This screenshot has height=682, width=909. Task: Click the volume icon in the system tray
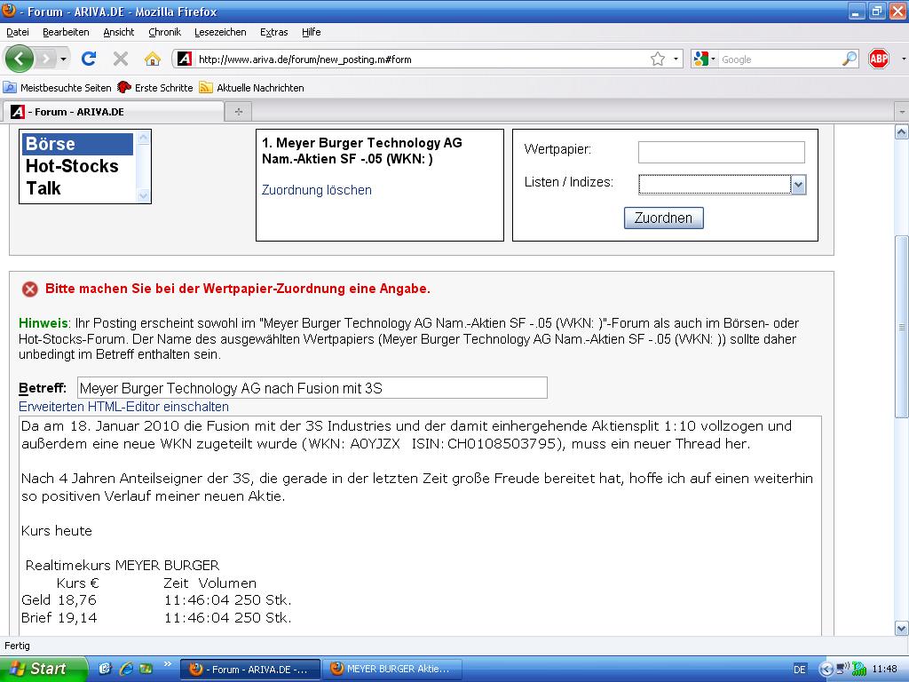pos(839,670)
